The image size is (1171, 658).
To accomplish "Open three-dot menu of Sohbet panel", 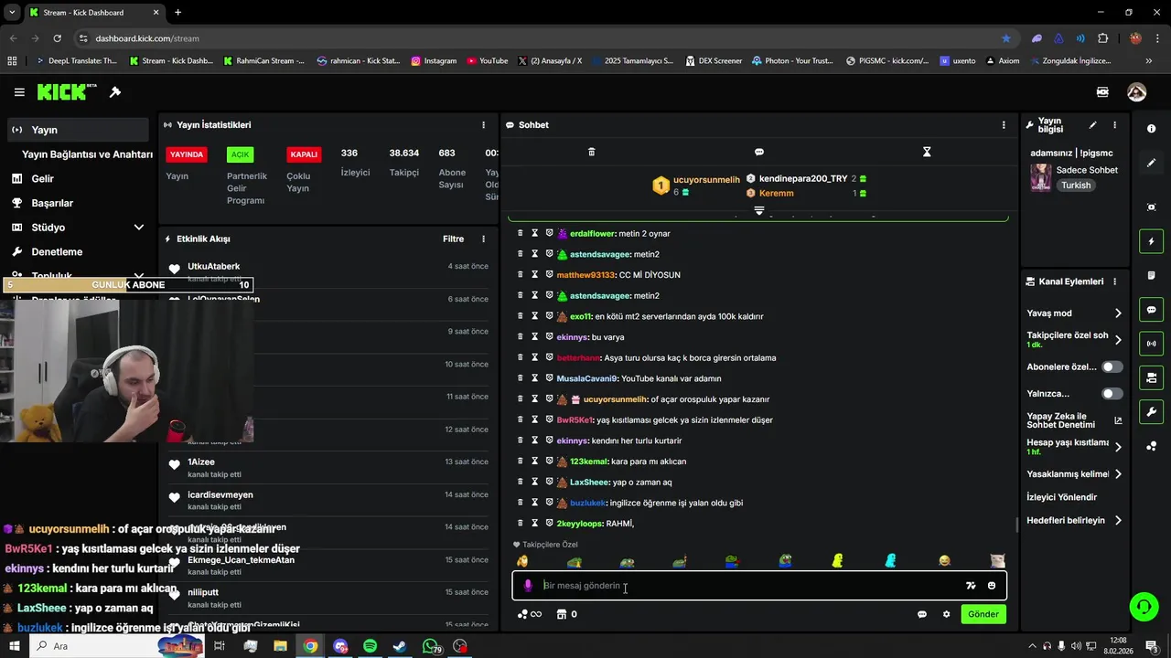I will pyautogui.click(x=1004, y=125).
